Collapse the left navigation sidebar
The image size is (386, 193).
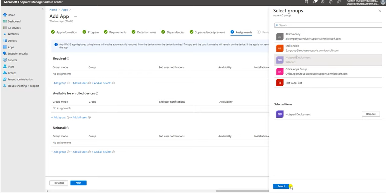[x=42, y=9]
